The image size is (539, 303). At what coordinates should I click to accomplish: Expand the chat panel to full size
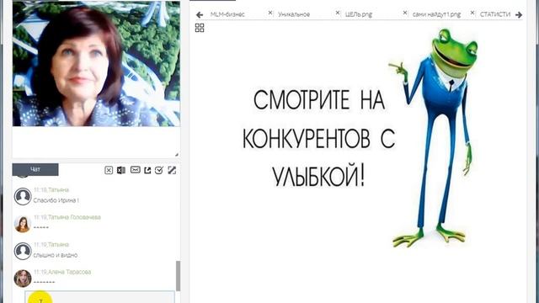click(172, 170)
